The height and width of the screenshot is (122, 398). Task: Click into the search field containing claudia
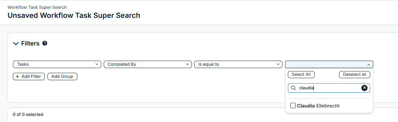pos(329,88)
